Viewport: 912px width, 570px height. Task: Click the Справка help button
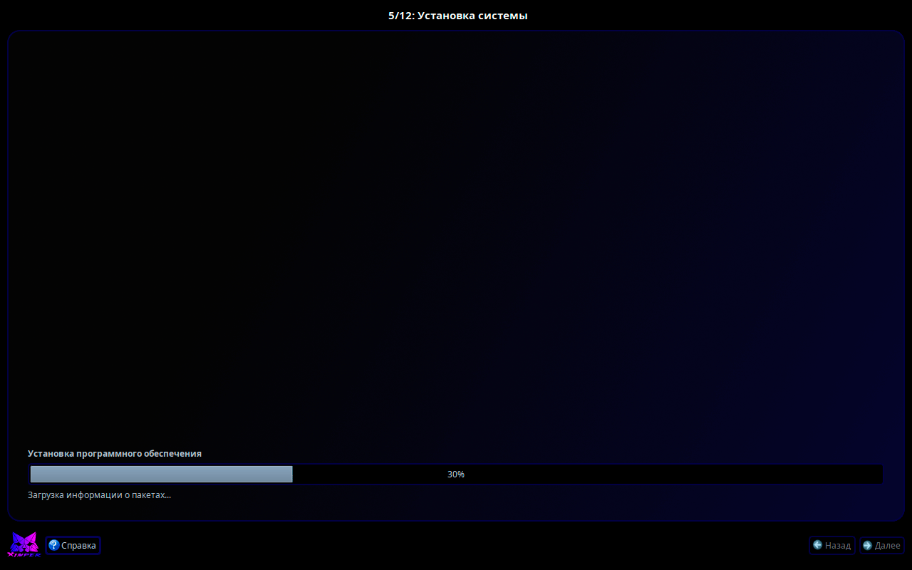(73, 545)
